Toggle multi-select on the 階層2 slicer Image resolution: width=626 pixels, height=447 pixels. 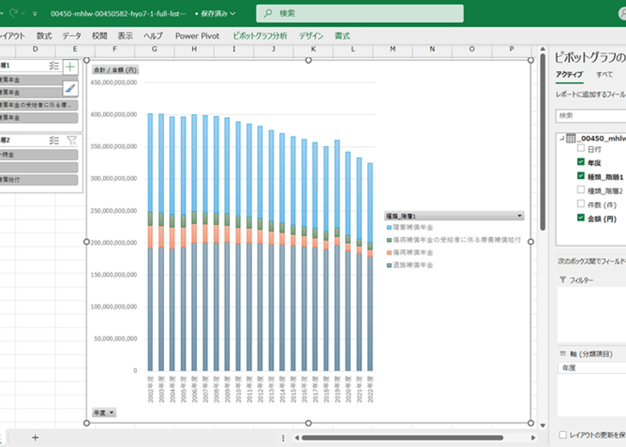pyautogui.click(x=54, y=140)
